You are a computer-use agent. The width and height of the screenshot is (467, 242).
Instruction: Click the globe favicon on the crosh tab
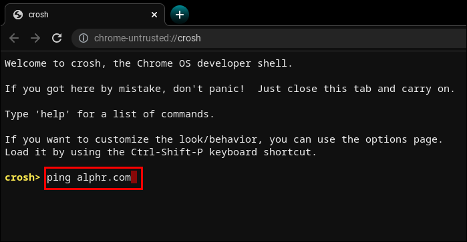pyautogui.click(x=18, y=15)
